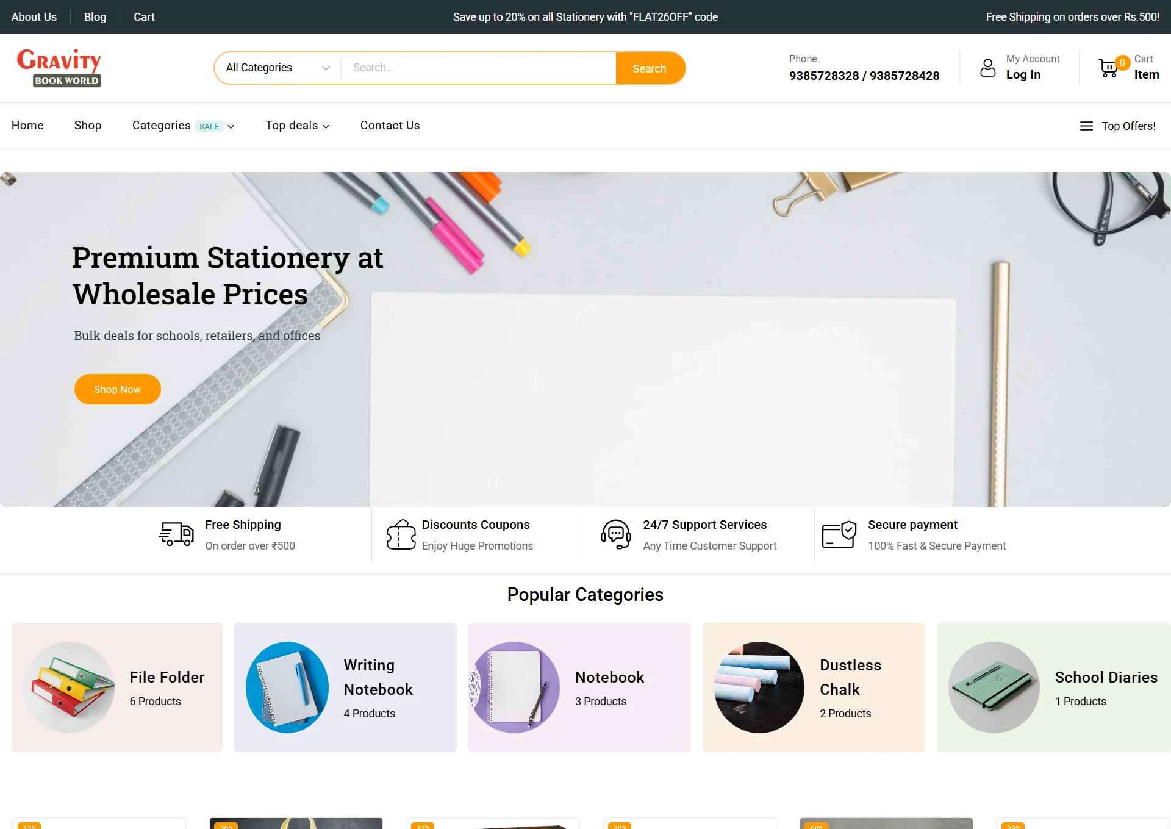Expand the Categories SALE menu

[x=183, y=126]
